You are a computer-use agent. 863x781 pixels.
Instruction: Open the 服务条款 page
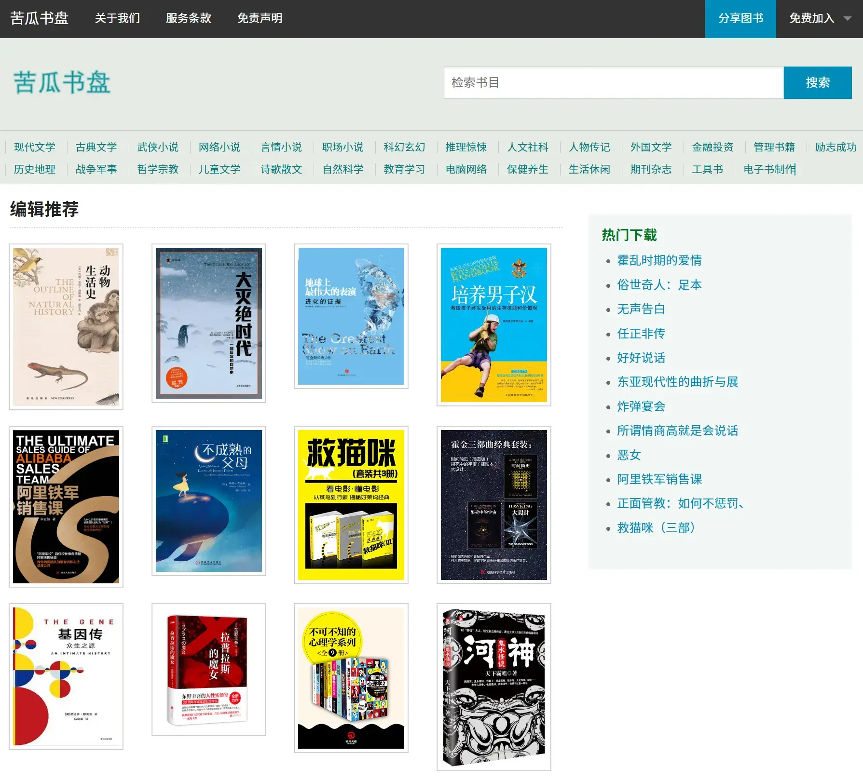click(x=188, y=18)
